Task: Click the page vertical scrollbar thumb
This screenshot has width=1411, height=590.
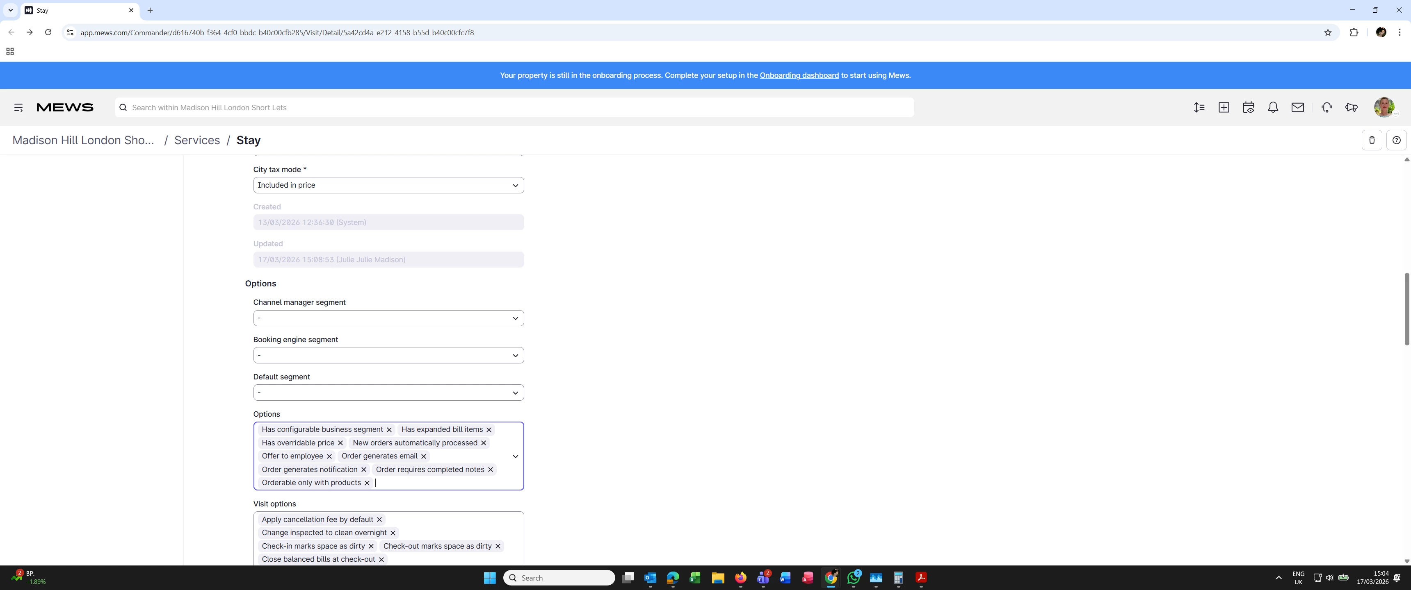Action: tap(1406, 309)
